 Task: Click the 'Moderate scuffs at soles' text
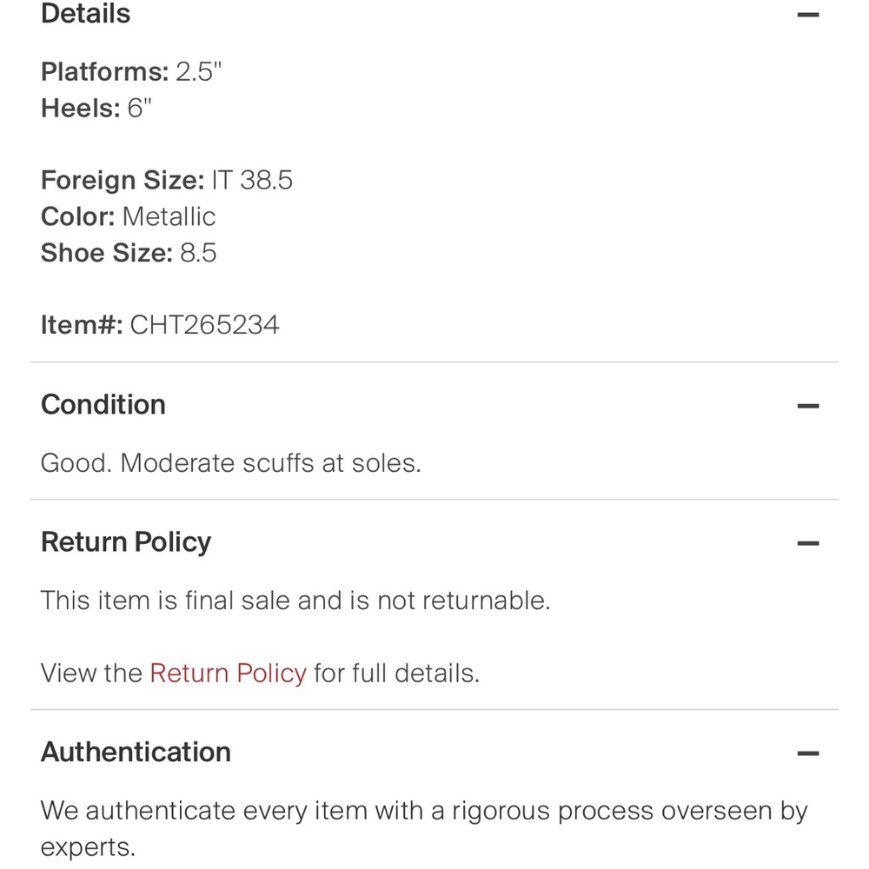pyautogui.click(x=270, y=463)
